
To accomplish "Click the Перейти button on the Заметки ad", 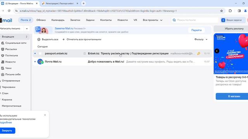I will tap(196, 30).
